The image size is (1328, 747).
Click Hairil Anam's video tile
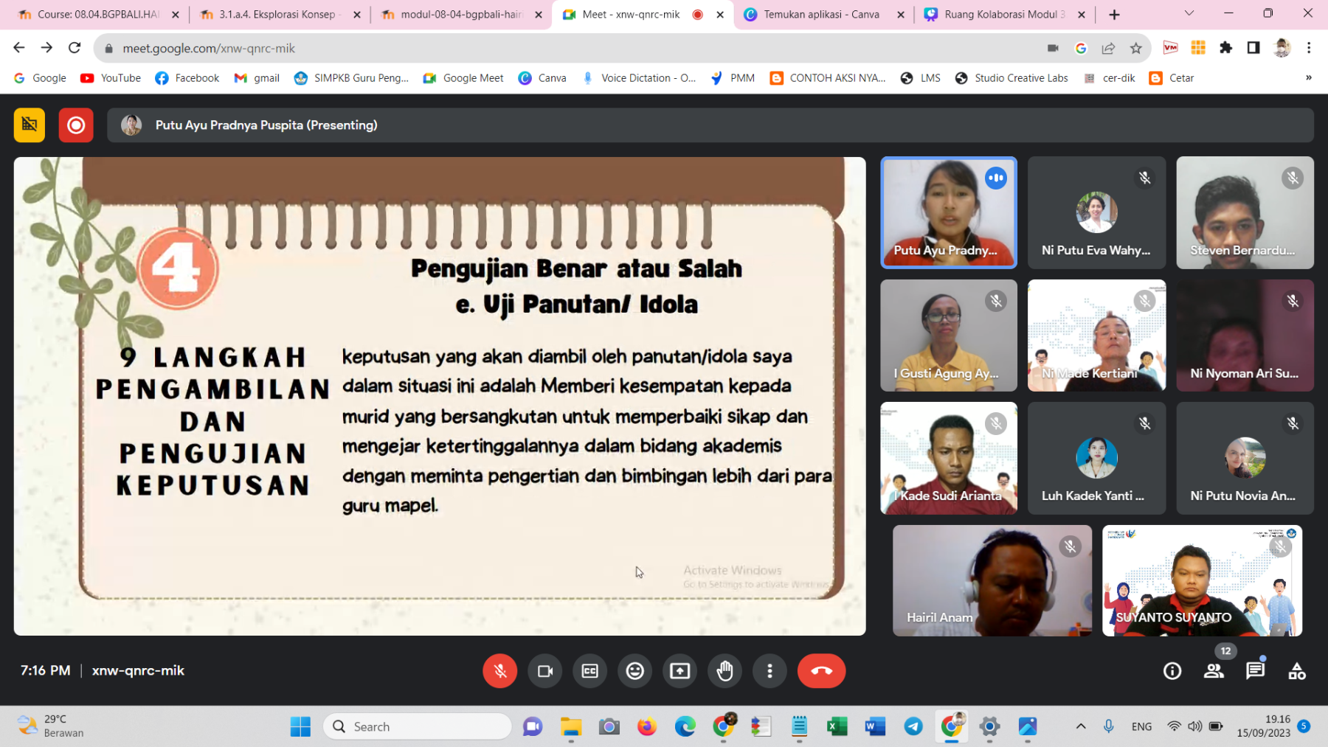click(992, 580)
